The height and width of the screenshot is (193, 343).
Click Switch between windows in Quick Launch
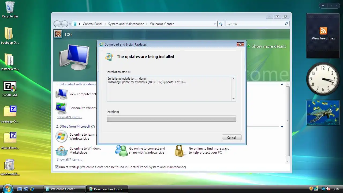(x=26, y=189)
